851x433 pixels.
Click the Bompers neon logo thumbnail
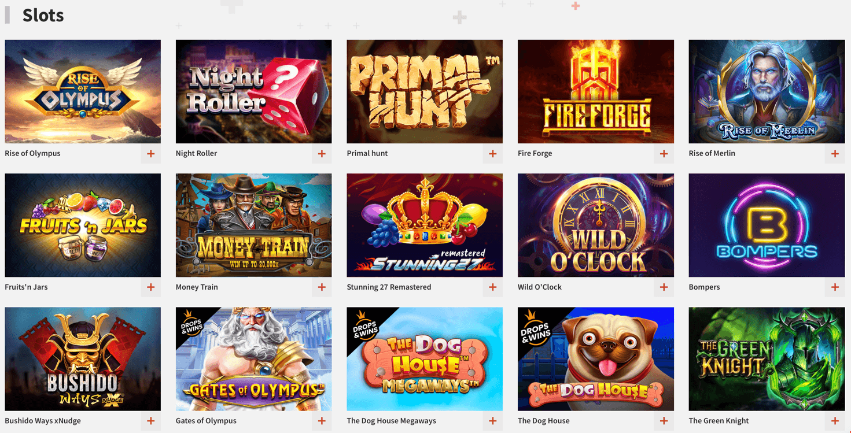point(767,225)
